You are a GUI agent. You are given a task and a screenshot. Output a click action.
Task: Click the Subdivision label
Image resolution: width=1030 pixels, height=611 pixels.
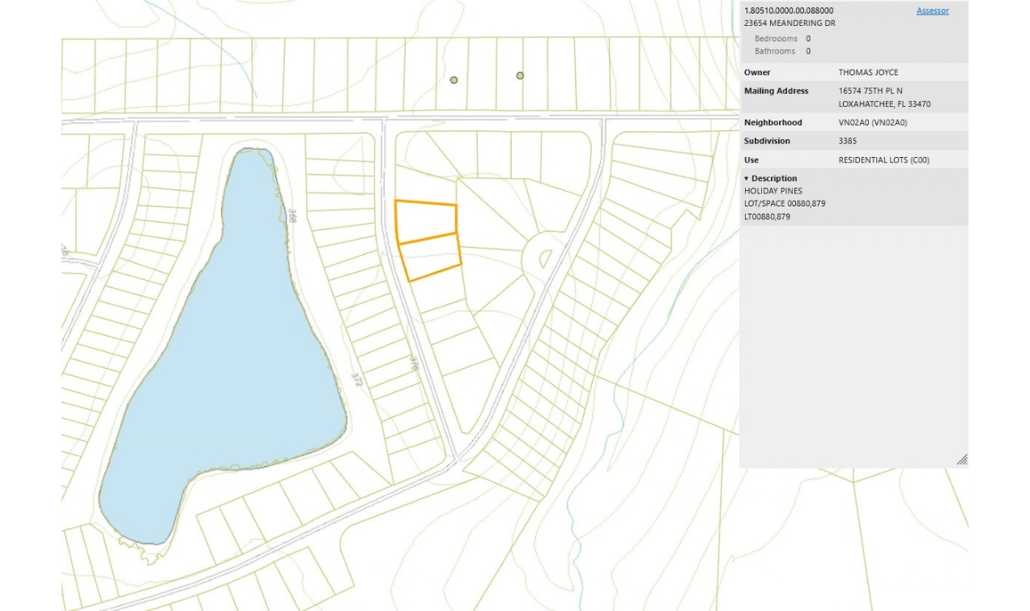click(x=768, y=142)
